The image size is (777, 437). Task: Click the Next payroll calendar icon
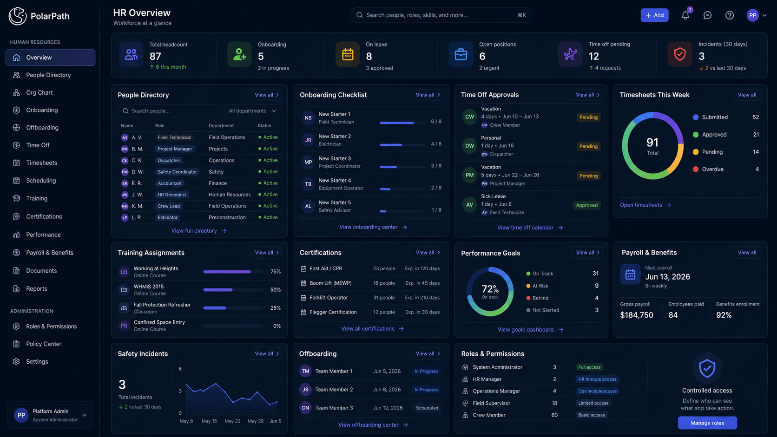630,274
